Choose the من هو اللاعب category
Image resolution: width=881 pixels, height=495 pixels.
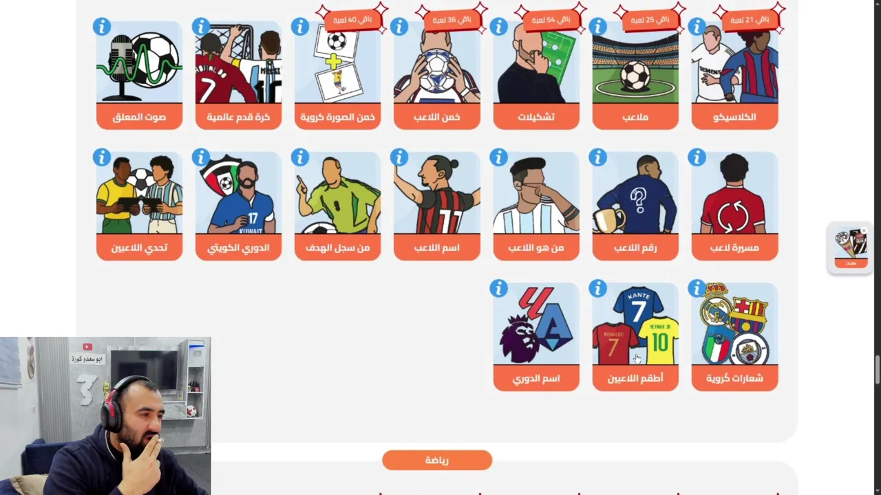pos(536,206)
